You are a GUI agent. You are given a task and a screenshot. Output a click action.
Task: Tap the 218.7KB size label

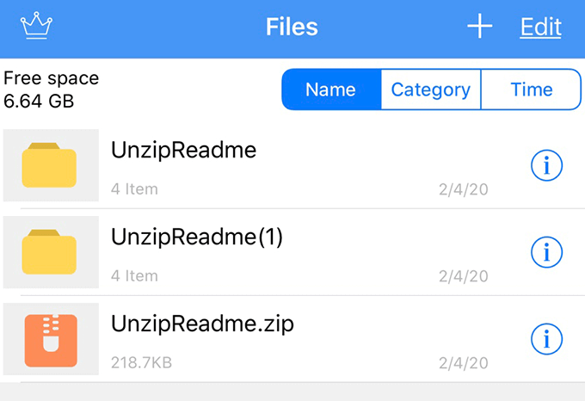point(141,362)
